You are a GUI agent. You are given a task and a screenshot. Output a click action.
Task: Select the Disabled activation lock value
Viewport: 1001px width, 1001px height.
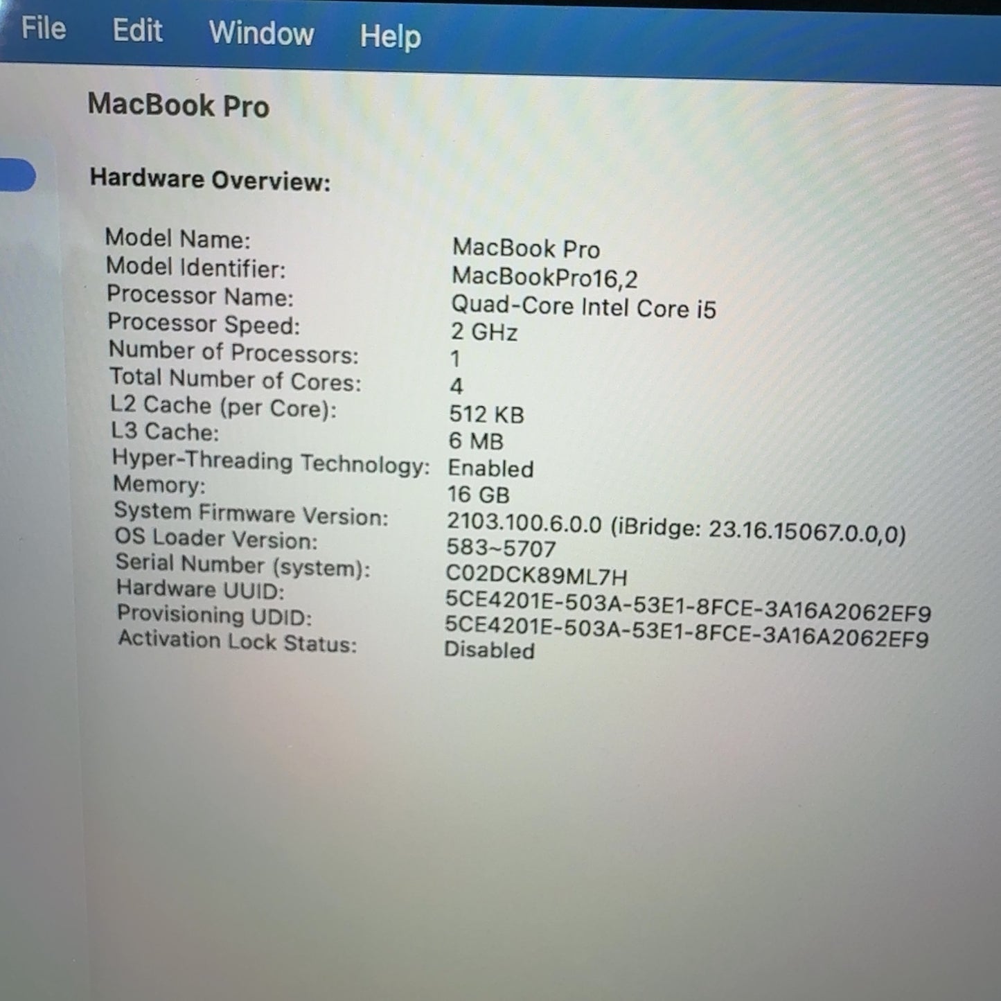(489, 650)
